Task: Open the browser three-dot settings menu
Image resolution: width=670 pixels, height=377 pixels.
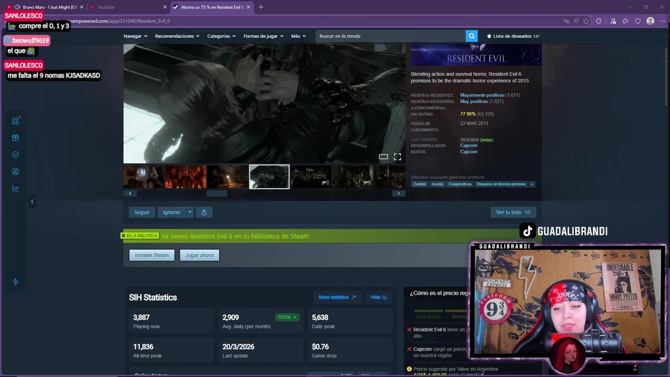Action: click(663, 21)
